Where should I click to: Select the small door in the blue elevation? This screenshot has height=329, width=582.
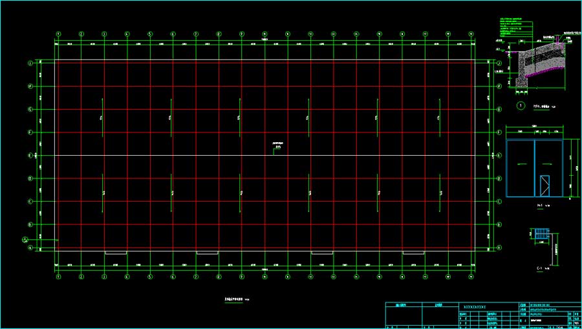pos(544,185)
